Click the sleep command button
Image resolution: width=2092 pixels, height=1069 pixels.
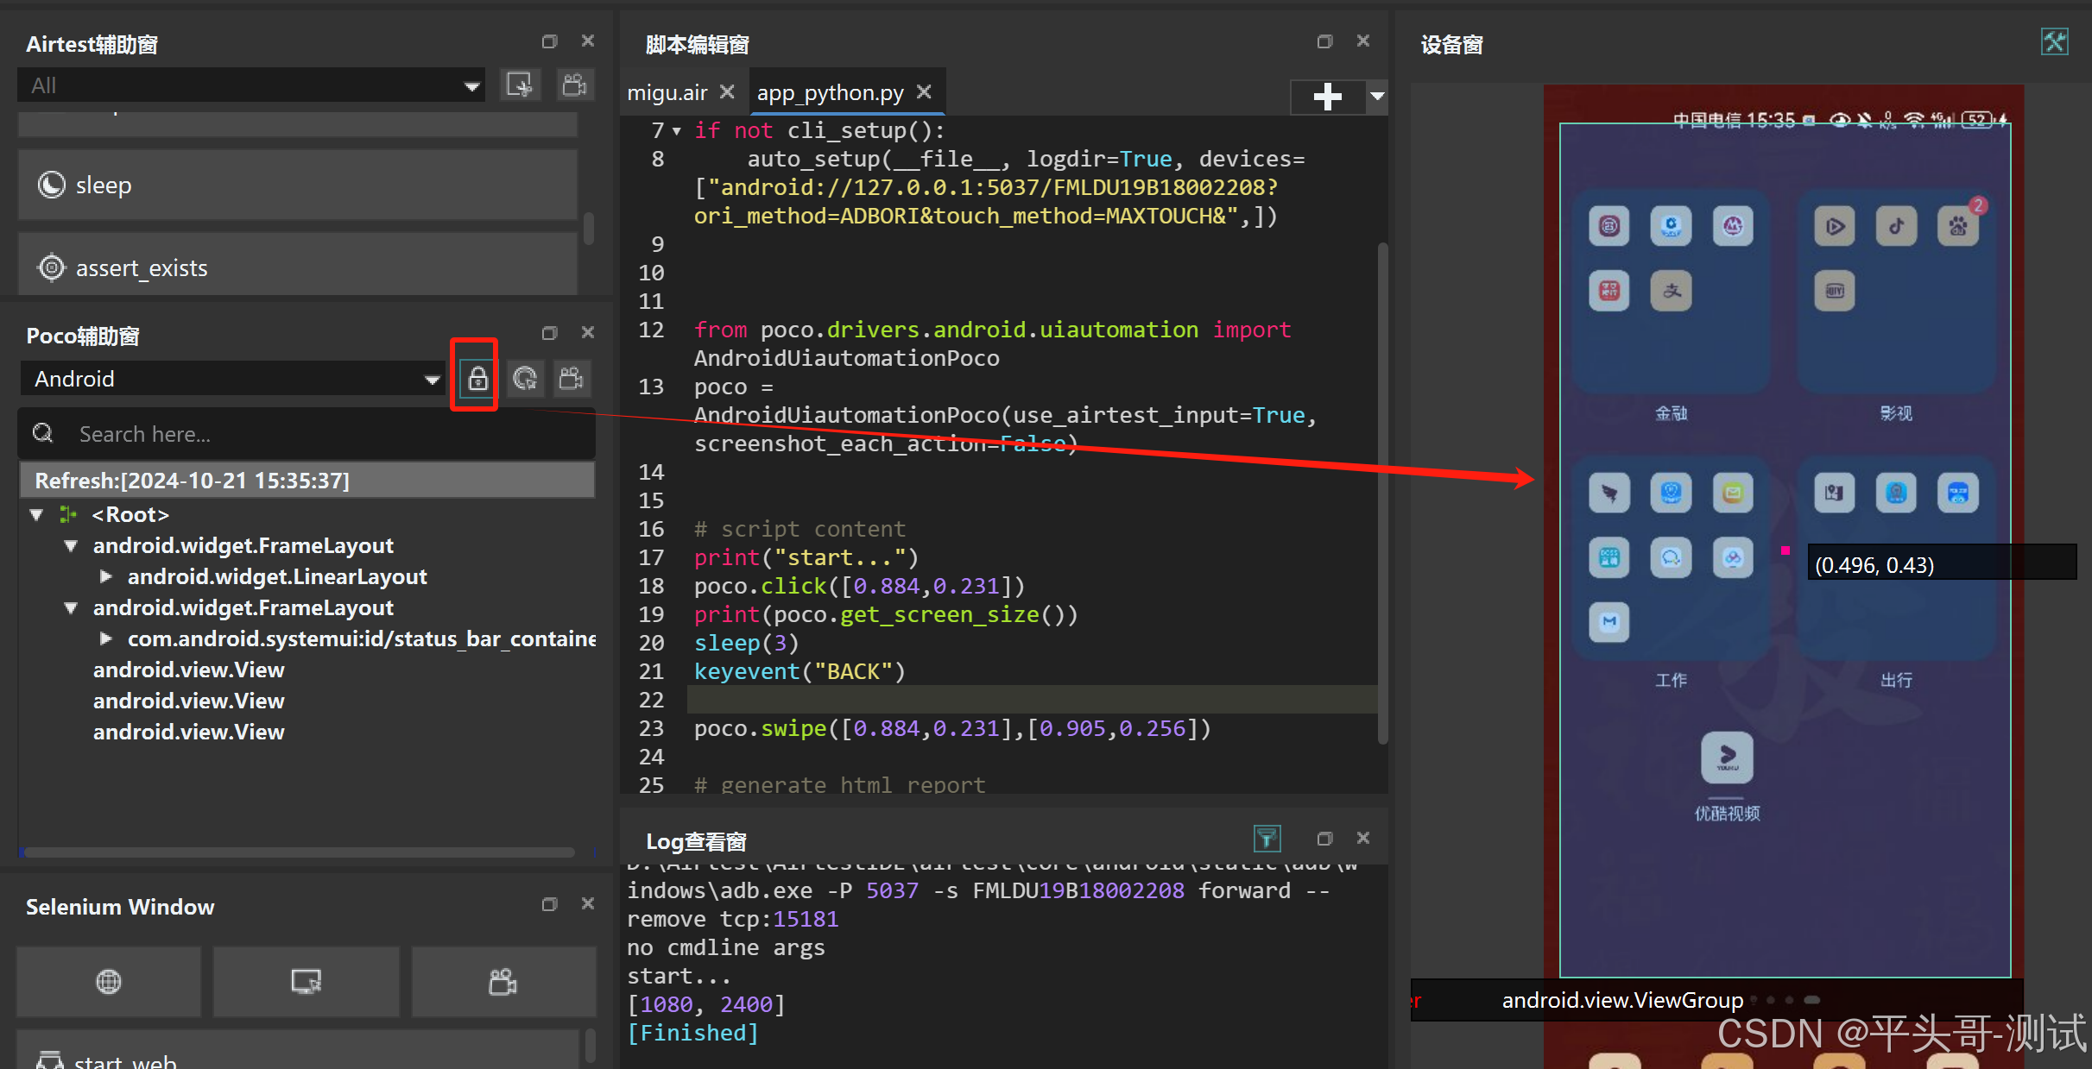pos(297,185)
